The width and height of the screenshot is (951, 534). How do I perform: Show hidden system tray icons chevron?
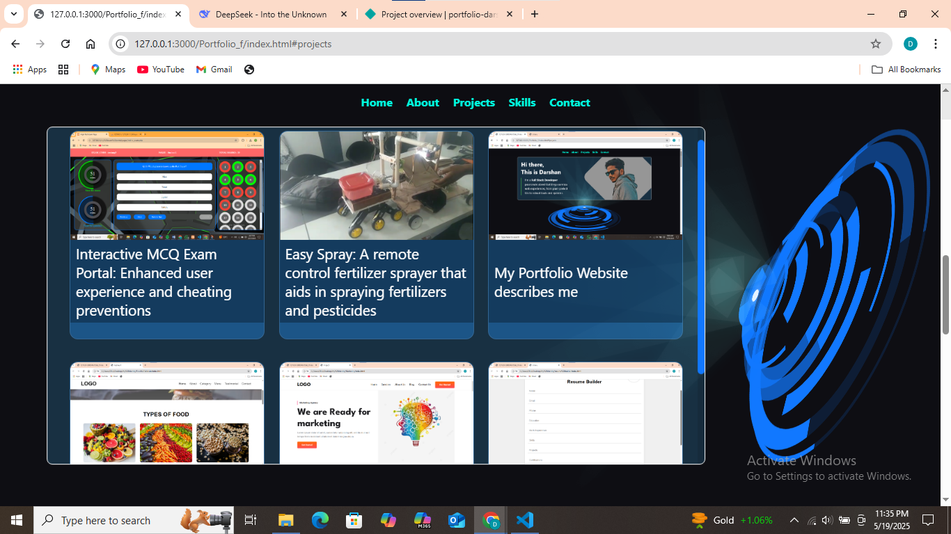[794, 520]
